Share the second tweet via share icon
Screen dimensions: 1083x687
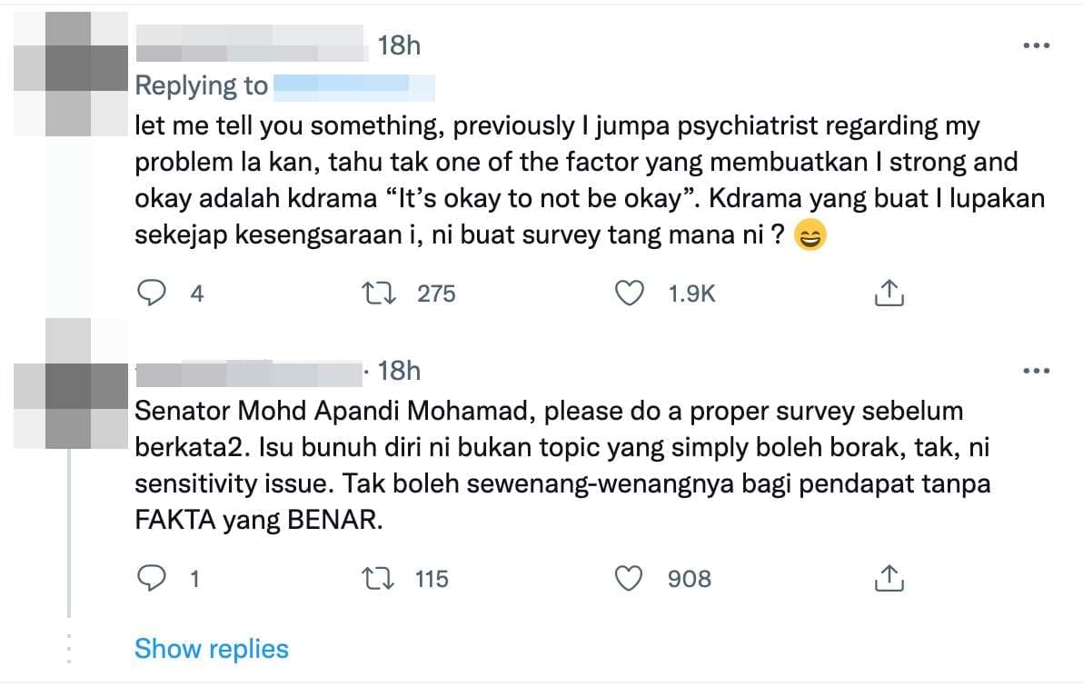(889, 579)
